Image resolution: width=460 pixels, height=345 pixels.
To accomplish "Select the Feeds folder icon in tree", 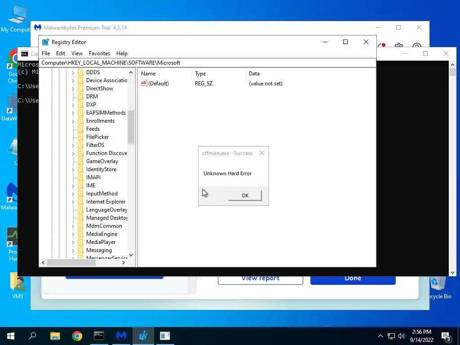I will point(81,129).
